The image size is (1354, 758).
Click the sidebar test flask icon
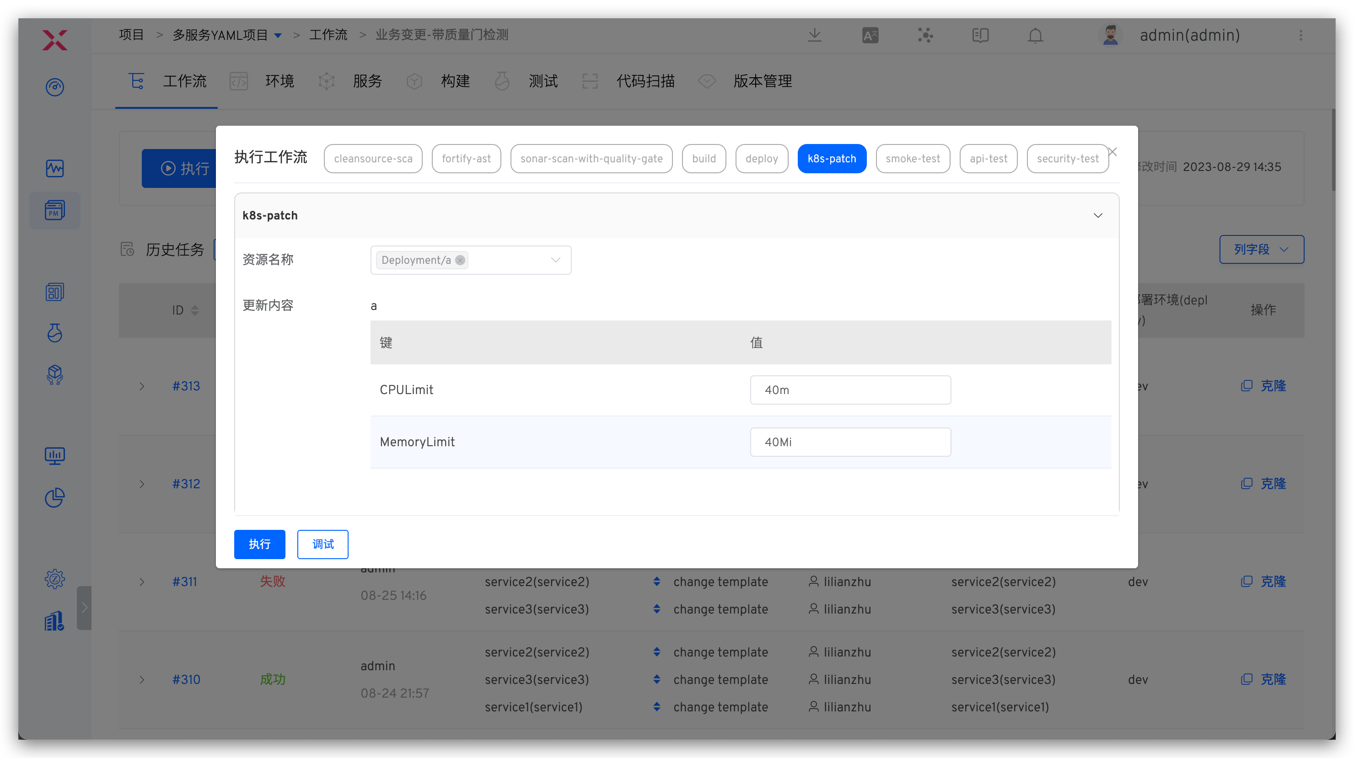click(x=55, y=333)
